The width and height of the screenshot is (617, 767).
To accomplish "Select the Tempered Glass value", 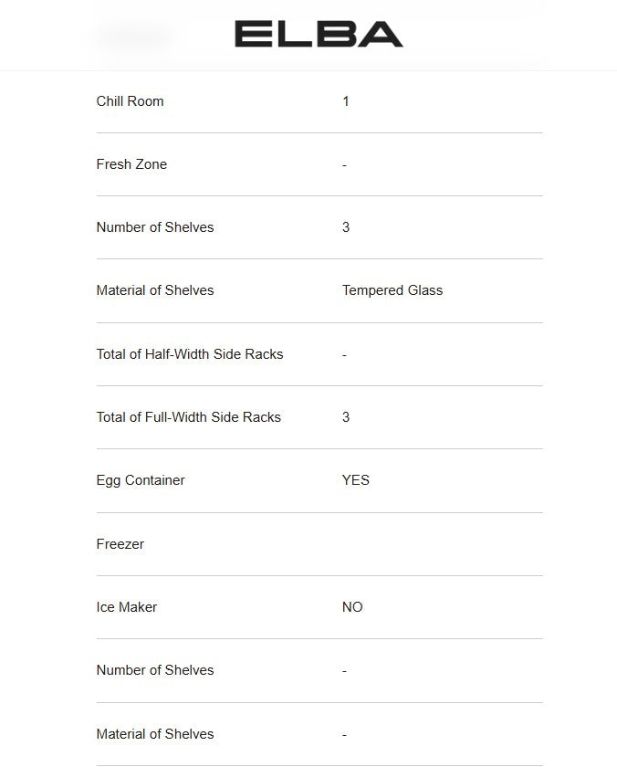I will [392, 290].
